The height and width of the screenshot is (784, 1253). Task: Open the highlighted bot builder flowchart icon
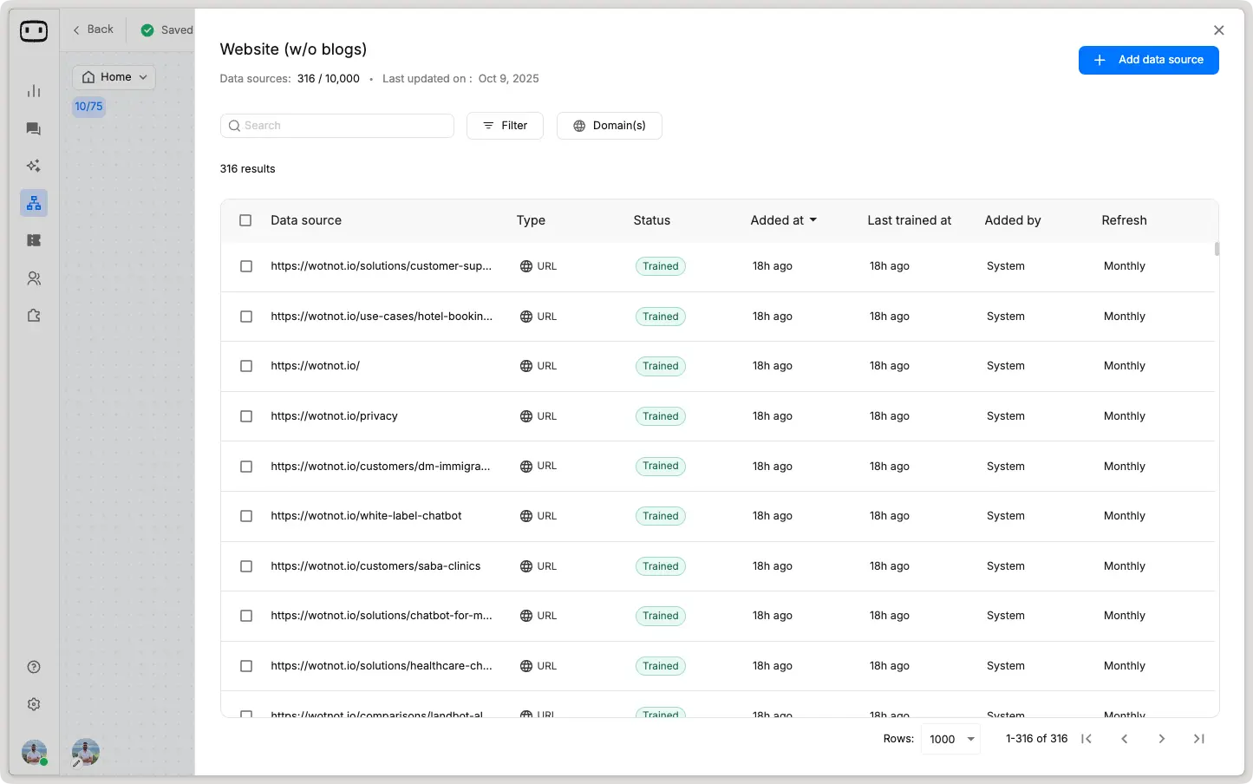pos(34,202)
